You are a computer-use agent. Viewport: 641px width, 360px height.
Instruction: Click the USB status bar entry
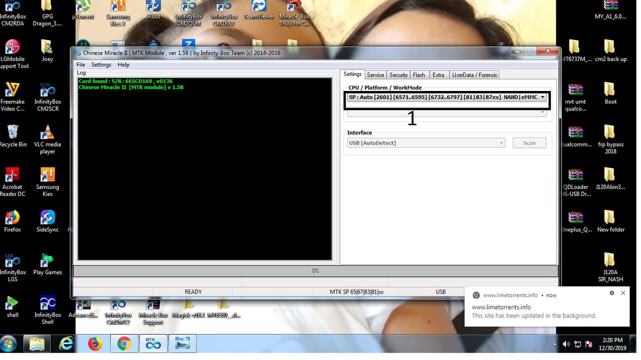[x=441, y=292]
